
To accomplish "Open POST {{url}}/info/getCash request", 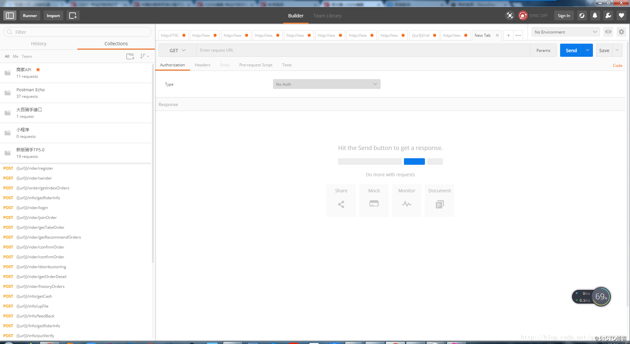I will pyautogui.click(x=75, y=296).
